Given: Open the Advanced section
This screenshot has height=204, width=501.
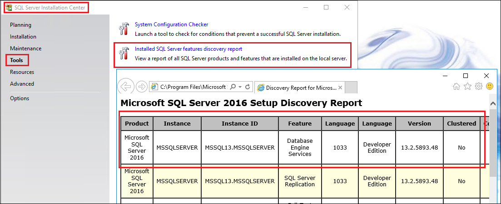Looking at the screenshot, I should pos(22,84).
